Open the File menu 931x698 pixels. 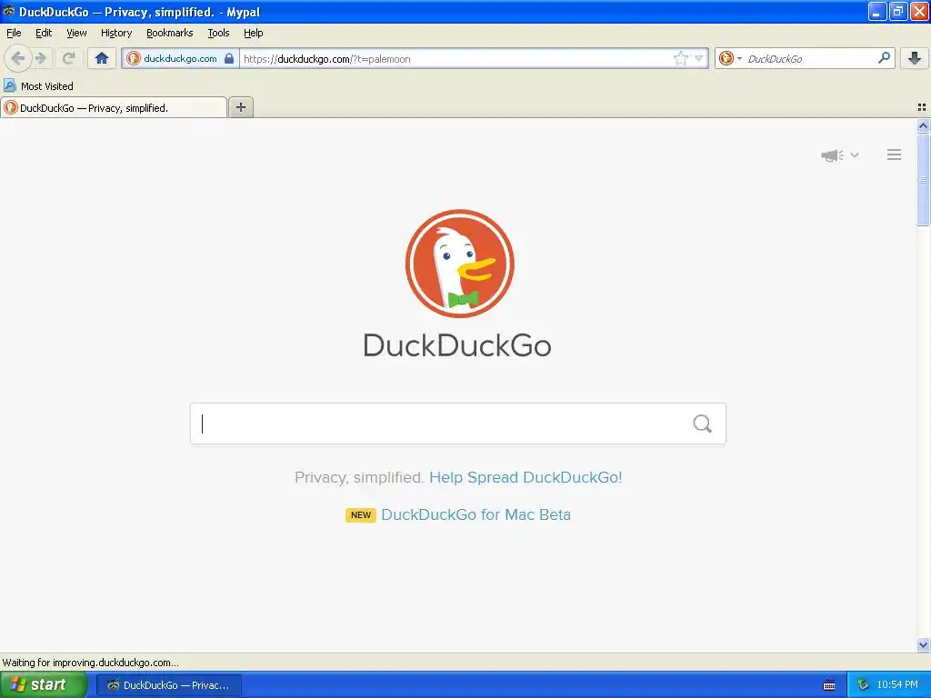pyautogui.click(x=14, y=33)
